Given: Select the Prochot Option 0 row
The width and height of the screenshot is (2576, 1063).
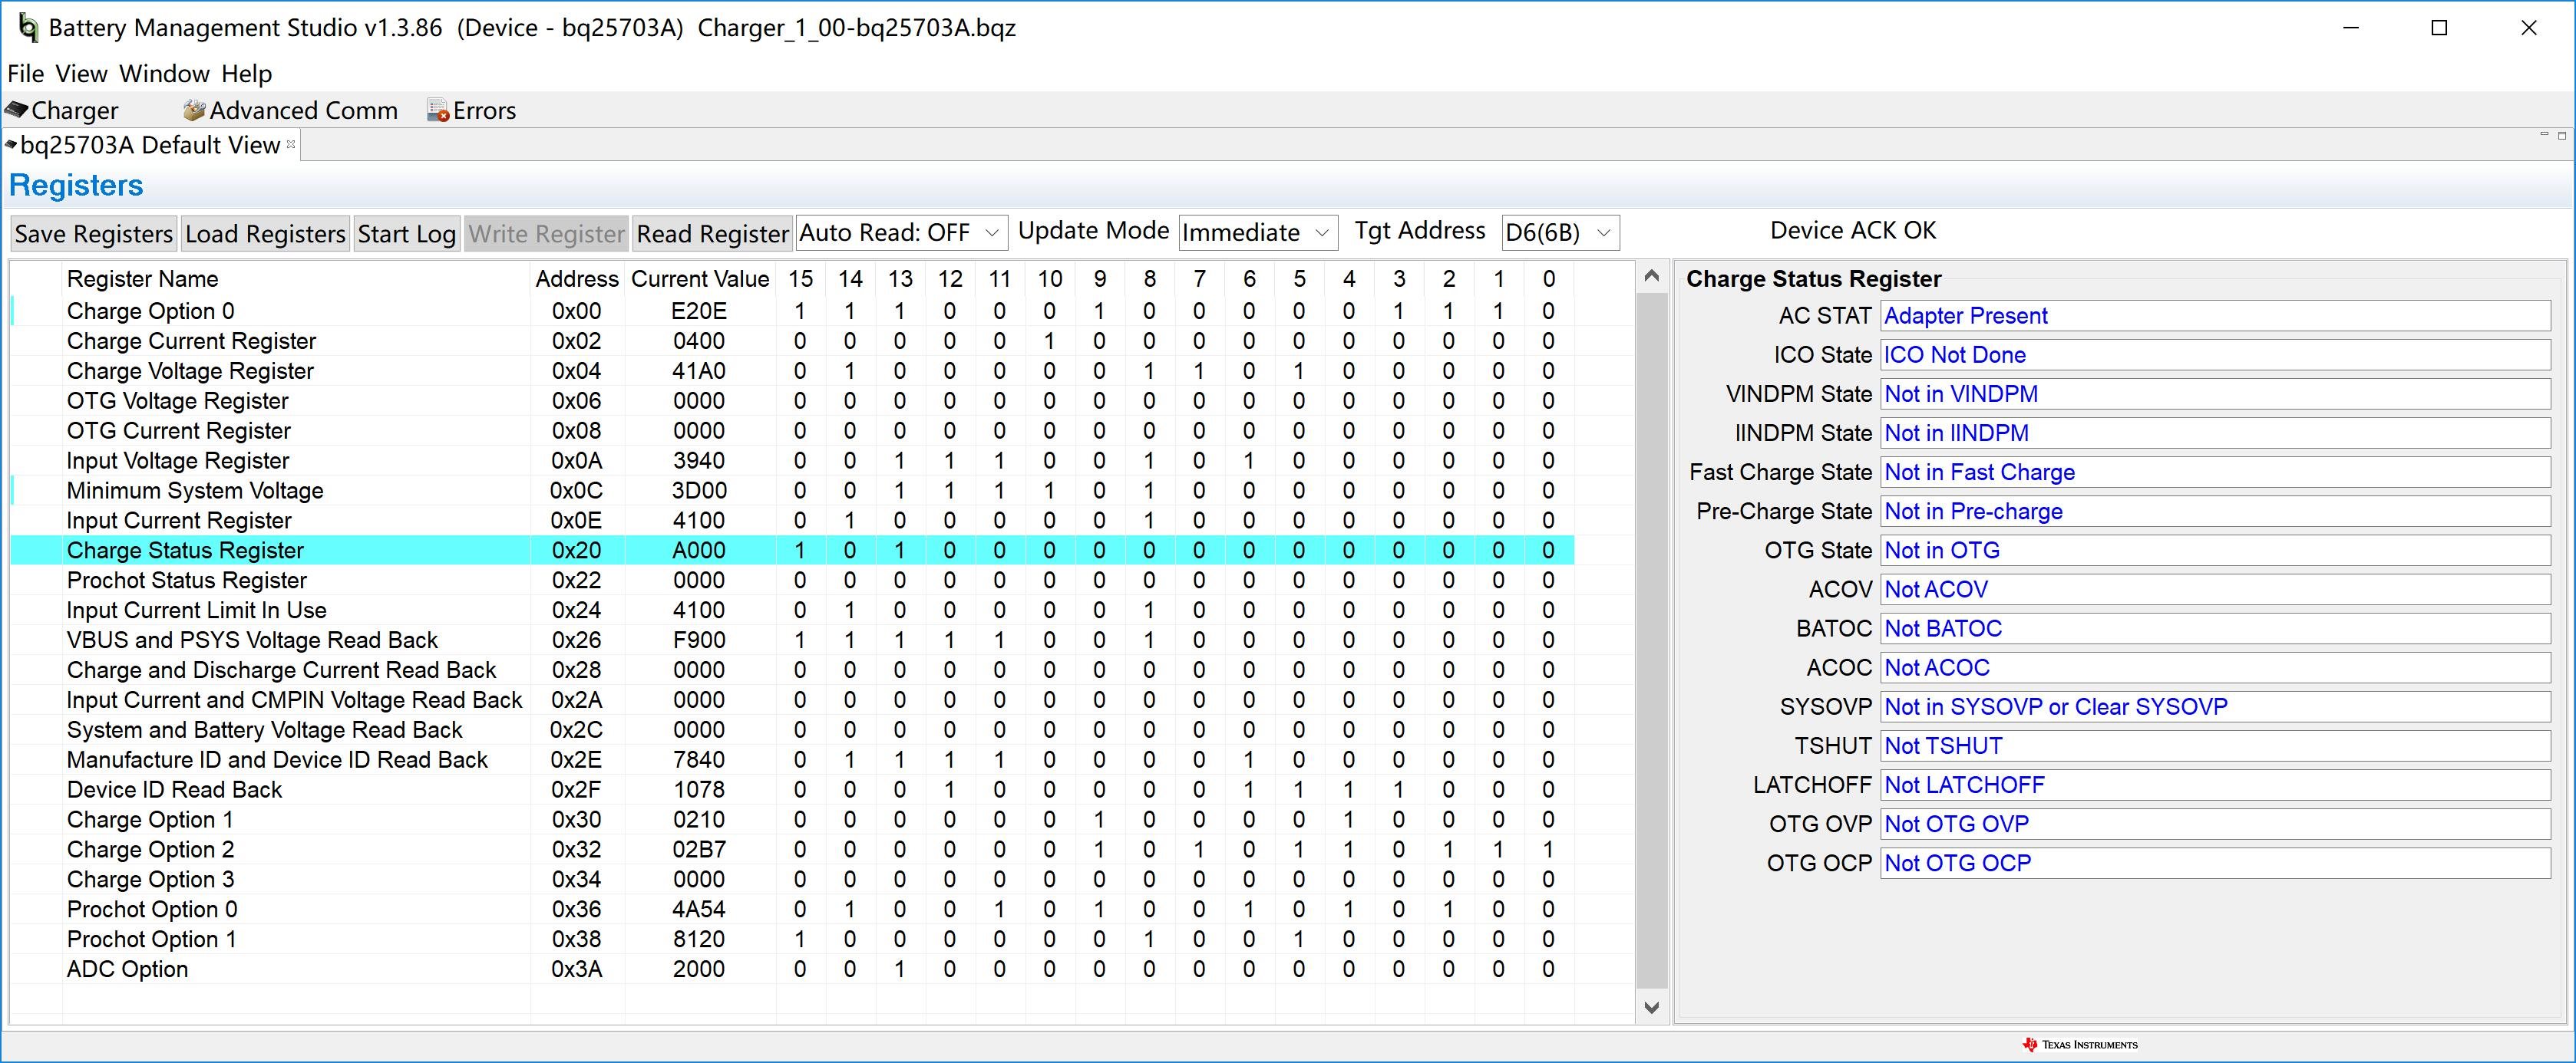Looking at the screenshot, I should [x=792, y=909].
